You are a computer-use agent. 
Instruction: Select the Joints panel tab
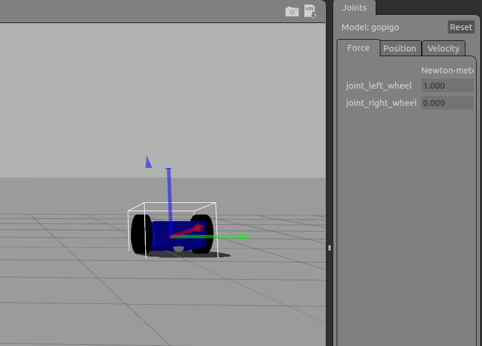click(x=354, y=7)
